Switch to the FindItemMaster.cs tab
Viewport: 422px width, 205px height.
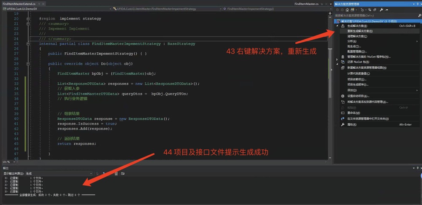click(306, 3)
